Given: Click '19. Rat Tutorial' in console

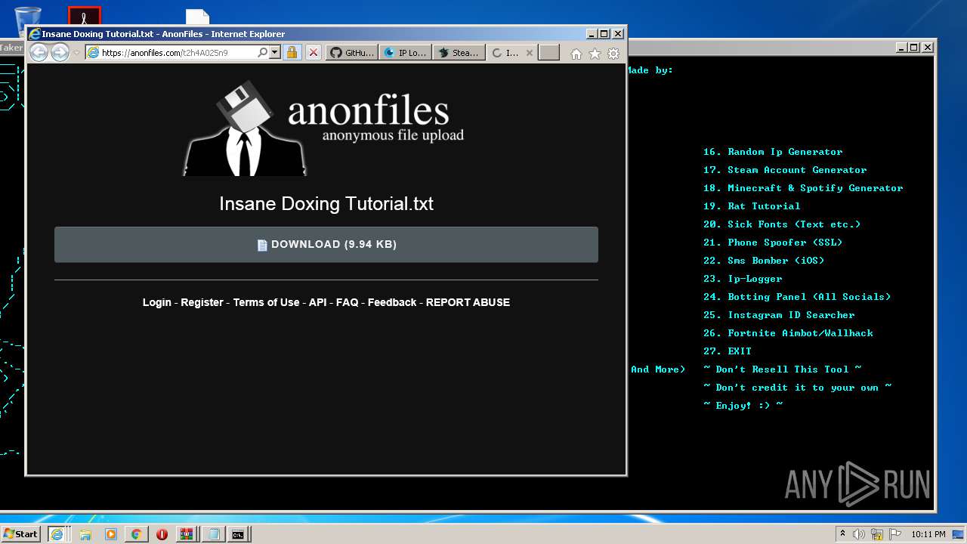Looking at the screenshot, I should tap(752, 206).
